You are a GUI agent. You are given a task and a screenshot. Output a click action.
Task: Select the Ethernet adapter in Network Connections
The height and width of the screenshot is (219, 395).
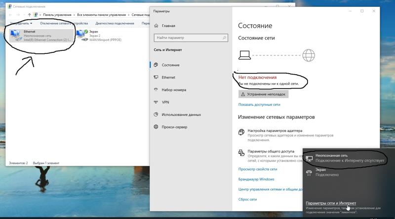point(41,36)
